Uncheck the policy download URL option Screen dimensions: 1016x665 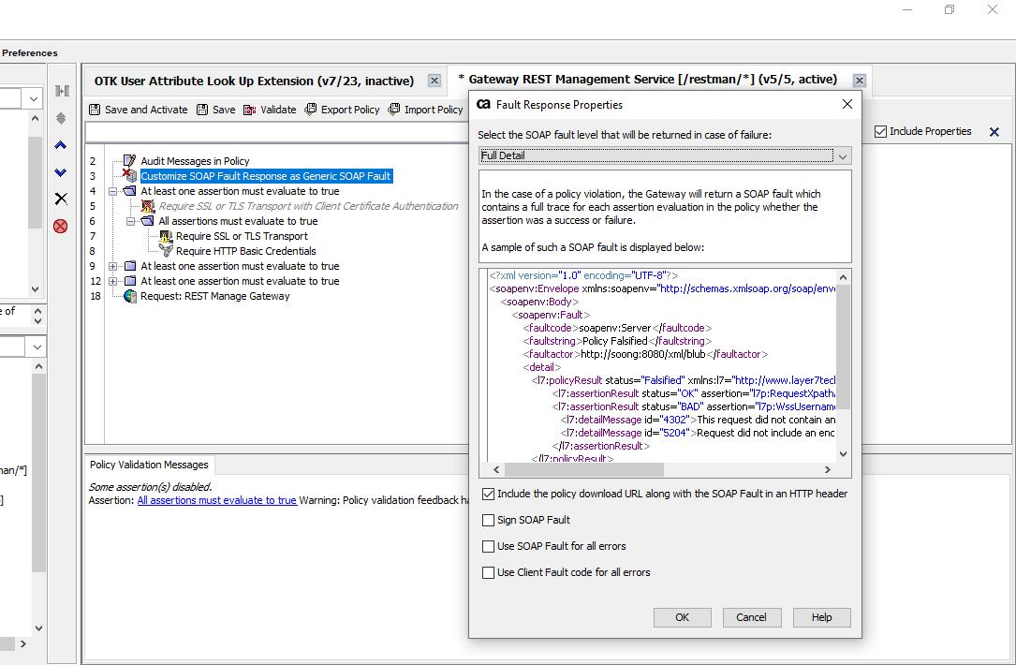(488, 493)
